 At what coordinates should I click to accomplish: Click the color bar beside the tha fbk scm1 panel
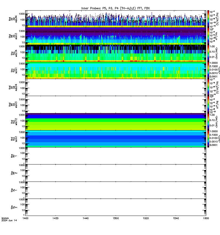pyautogui.click(x=208, y=70)
